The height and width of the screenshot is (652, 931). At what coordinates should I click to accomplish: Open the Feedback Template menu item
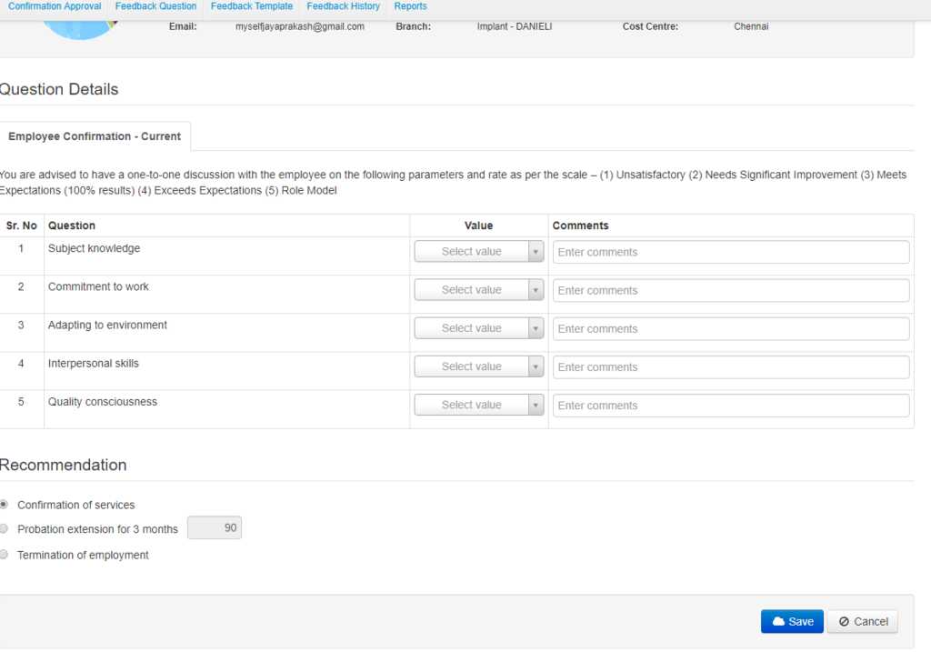[x=252, y=6]
